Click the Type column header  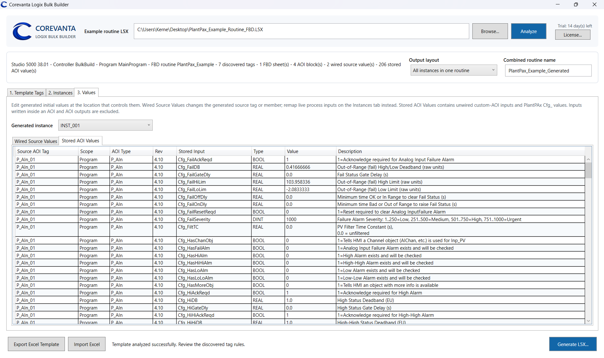tap(268, 151)
